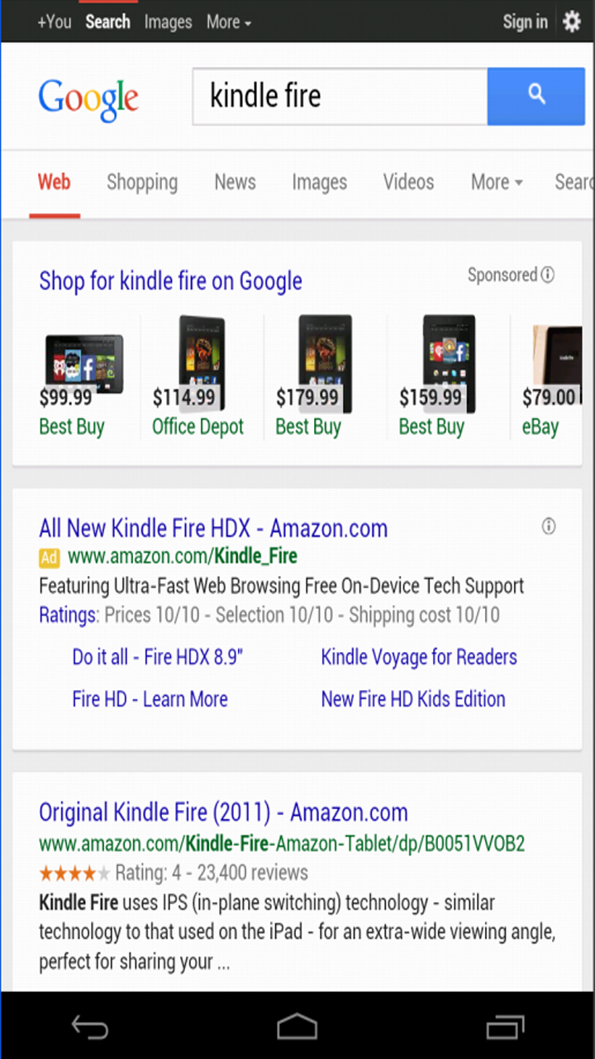Click the Sign in link

(526, 22)
